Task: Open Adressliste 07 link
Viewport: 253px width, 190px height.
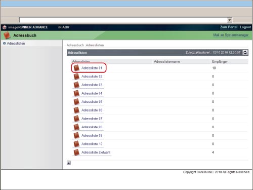Action: [92, 119]
